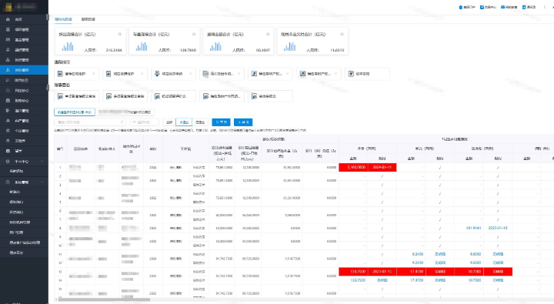The width and height of the screenshot is (554, 304).
Task: Switch to the second grey top tab
Action: [x=88, y=19]
